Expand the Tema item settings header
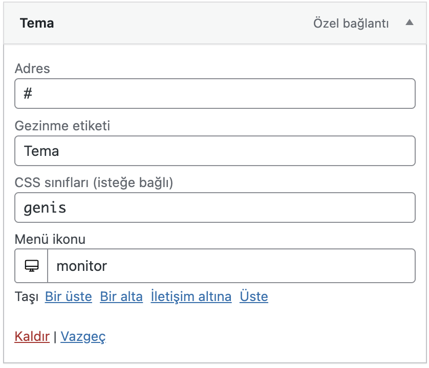Screen dimensions: 429x368 click(205, 23)
